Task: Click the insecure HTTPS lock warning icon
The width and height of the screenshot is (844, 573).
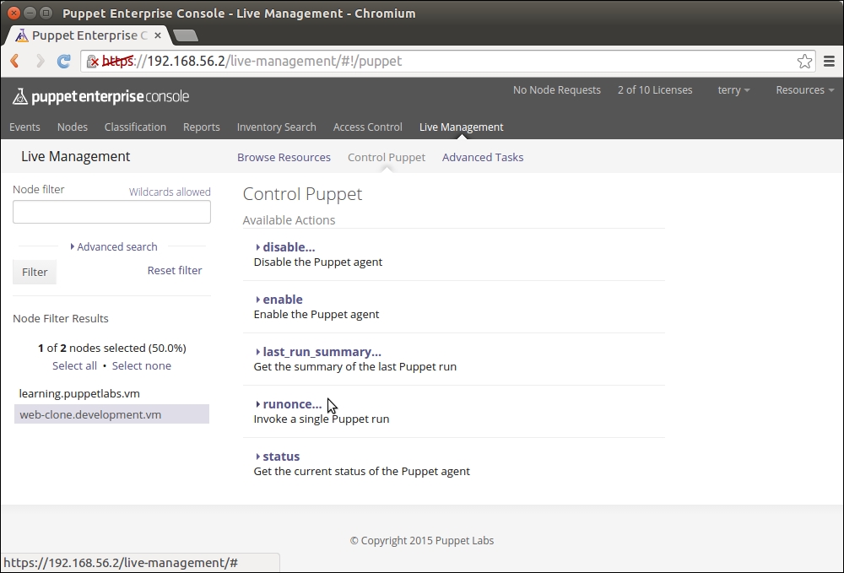Action: [94, 62]
